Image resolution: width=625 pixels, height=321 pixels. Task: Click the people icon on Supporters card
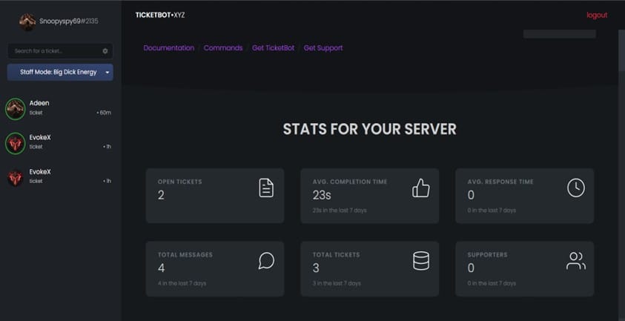(x=576, y=261)
